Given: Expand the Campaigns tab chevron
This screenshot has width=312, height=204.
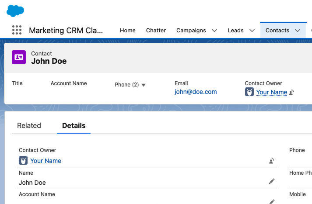Looking at the screenshot, I should tap(214, 31).
